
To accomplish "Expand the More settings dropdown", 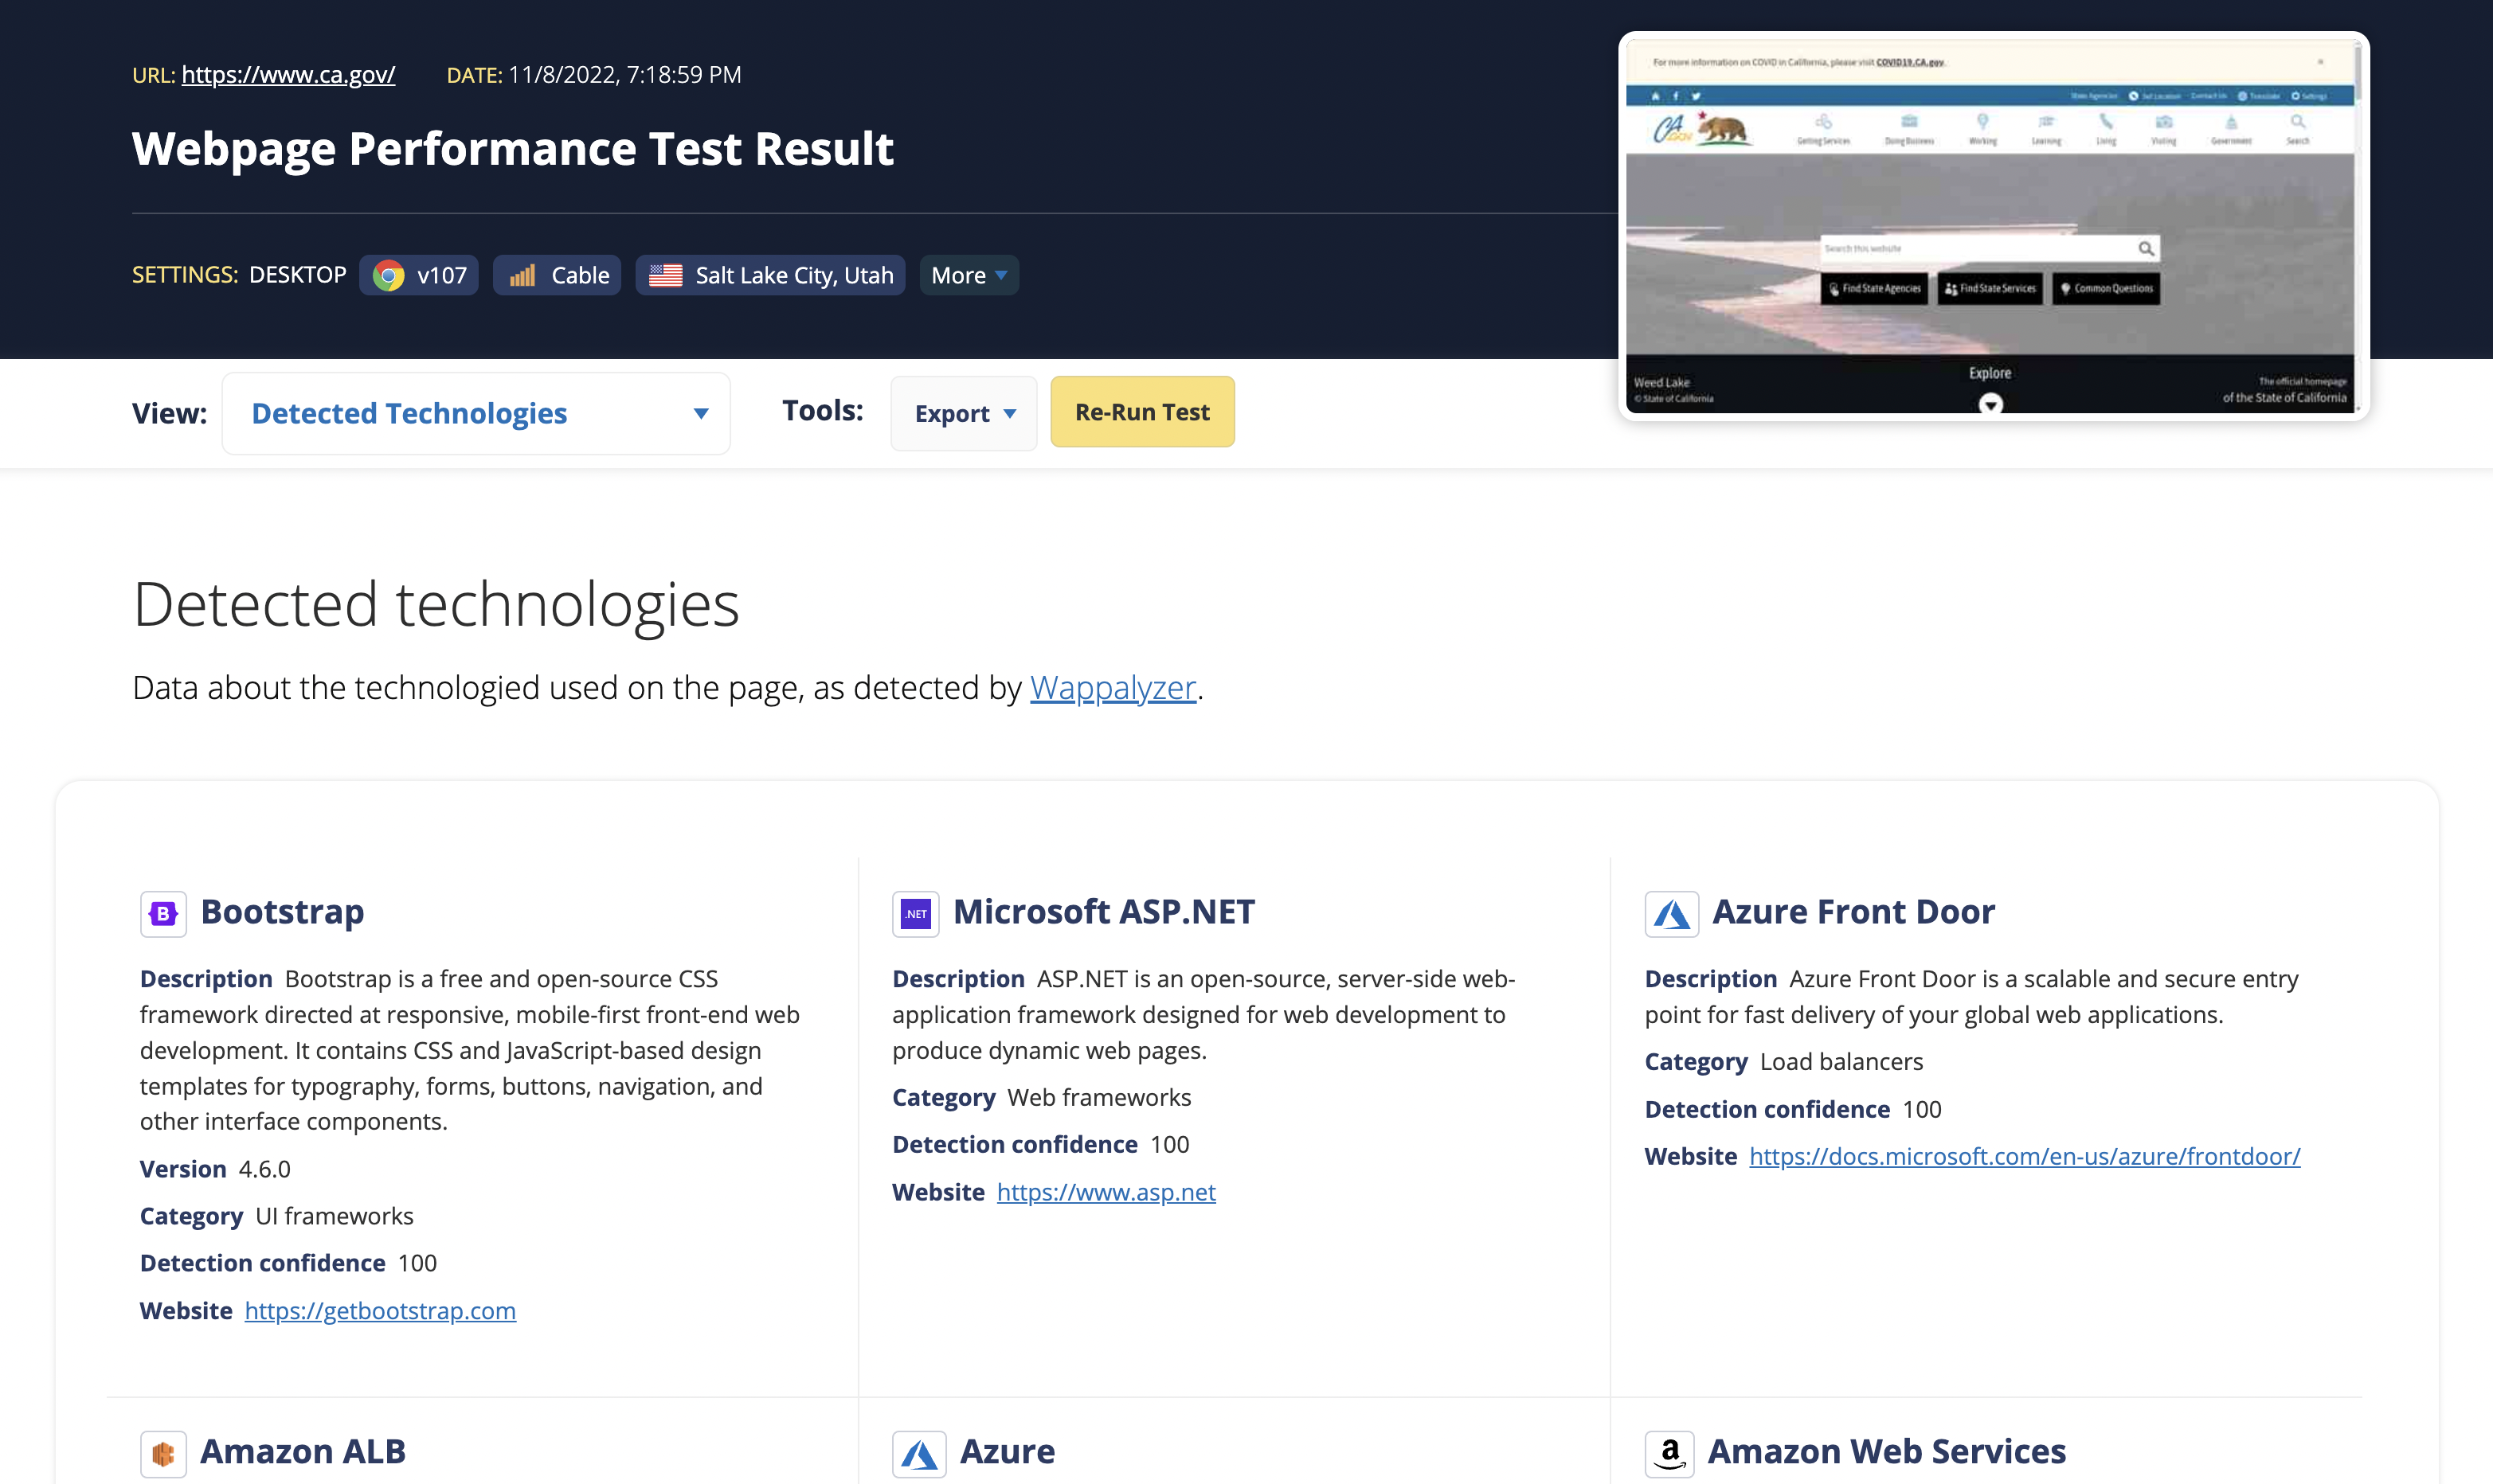I will tap(969, 275).
